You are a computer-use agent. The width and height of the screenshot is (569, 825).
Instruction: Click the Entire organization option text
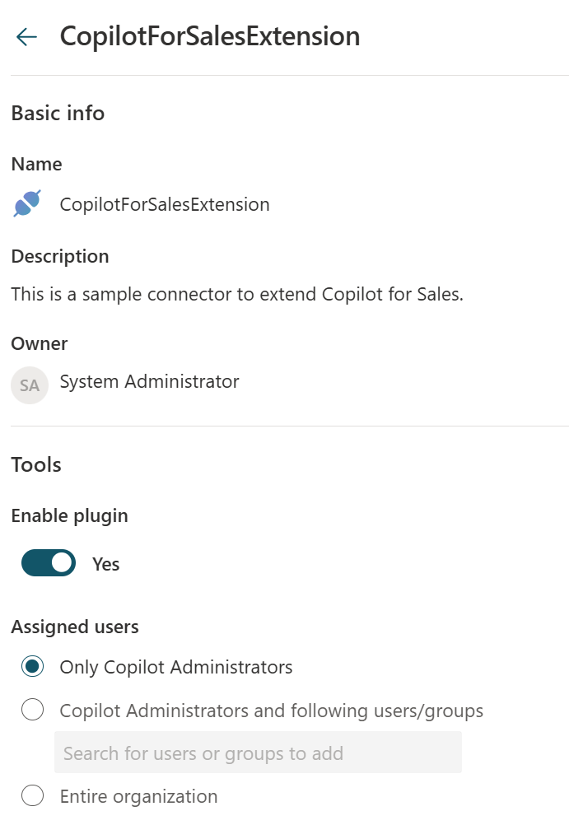pos(138,796)
